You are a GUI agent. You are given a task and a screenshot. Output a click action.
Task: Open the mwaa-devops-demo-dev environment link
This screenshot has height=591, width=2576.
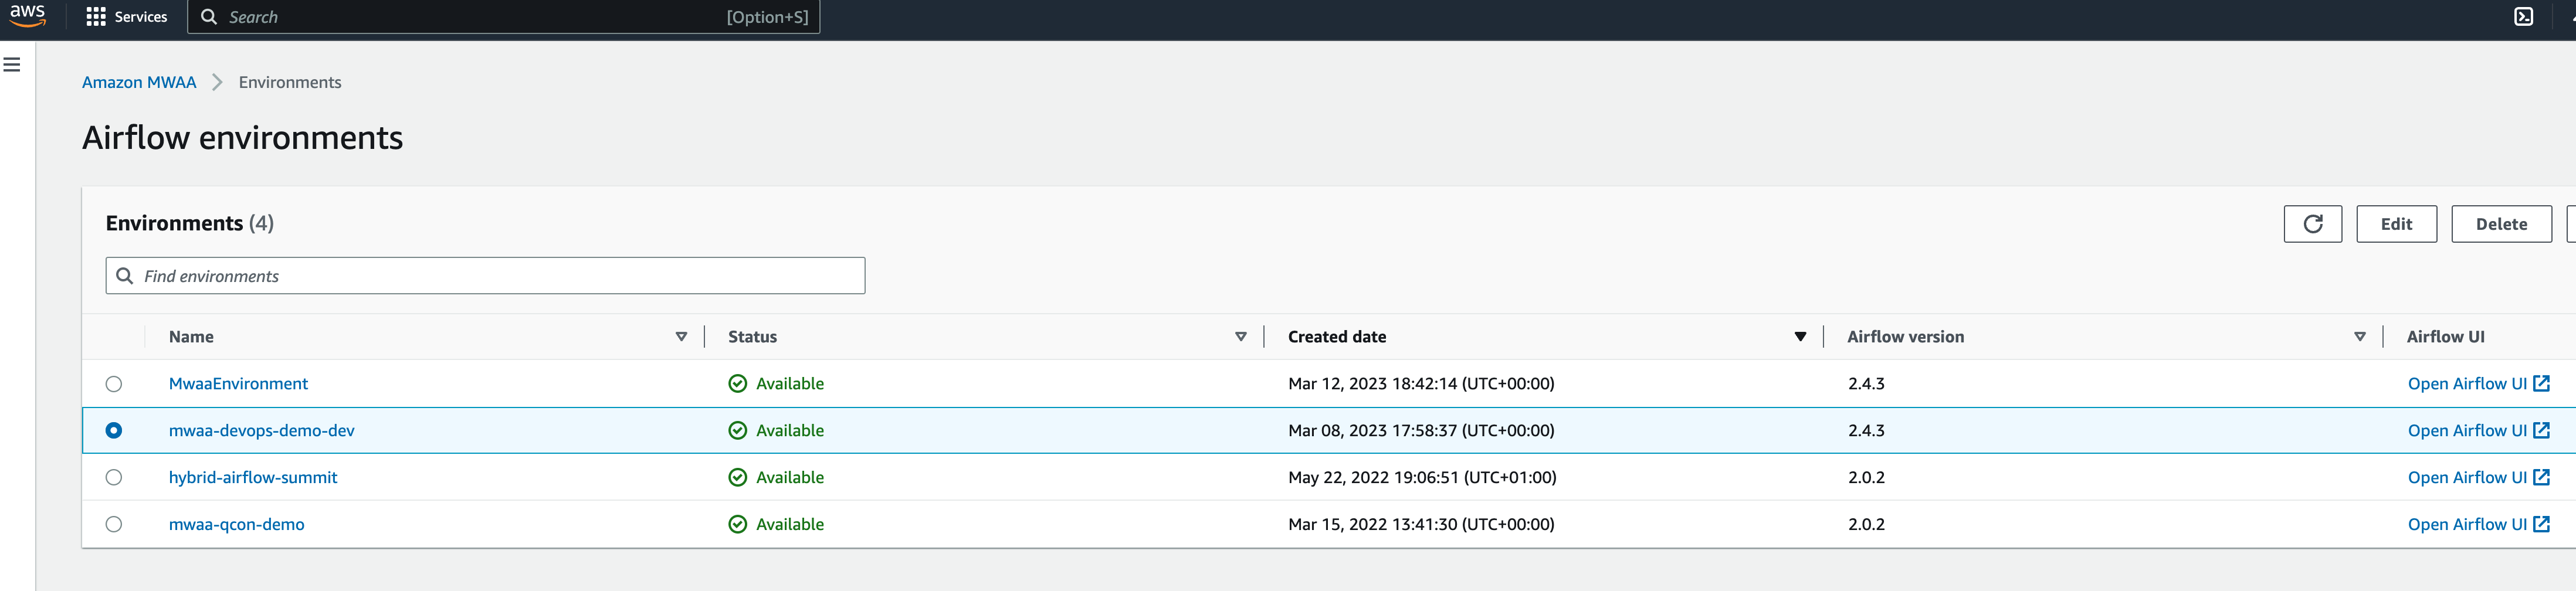262,431
